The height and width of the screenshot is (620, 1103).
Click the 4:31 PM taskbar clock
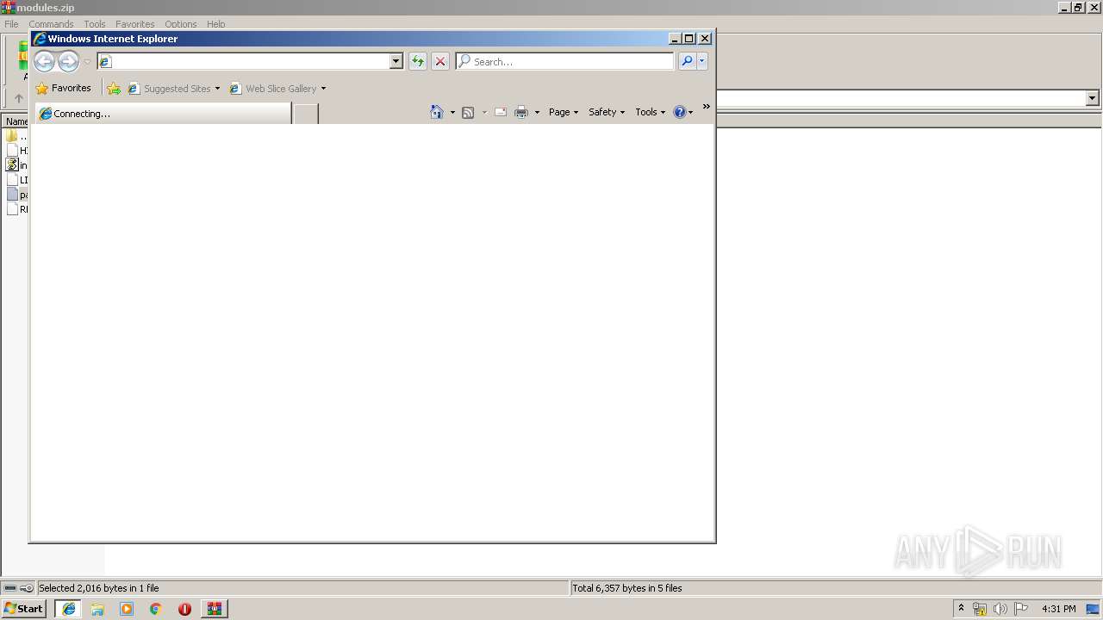[x=1058, y=609]
